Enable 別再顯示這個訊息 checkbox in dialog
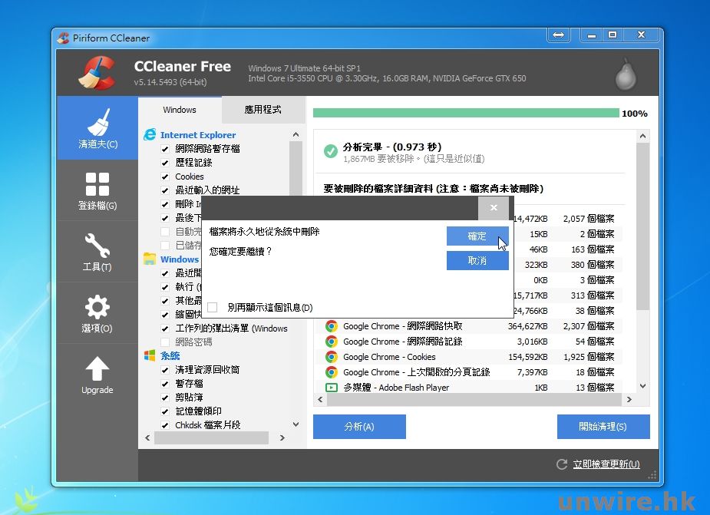This screenshot has height=515, width=710. click(x=213, y=307)
